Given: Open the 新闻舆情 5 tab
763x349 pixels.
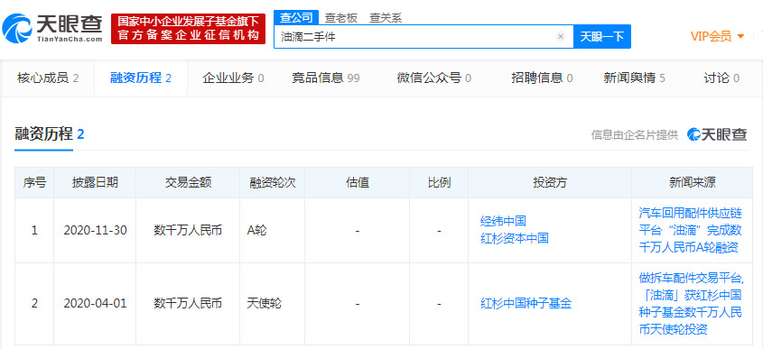Looking at the screenshot, I should coord(635,78).
